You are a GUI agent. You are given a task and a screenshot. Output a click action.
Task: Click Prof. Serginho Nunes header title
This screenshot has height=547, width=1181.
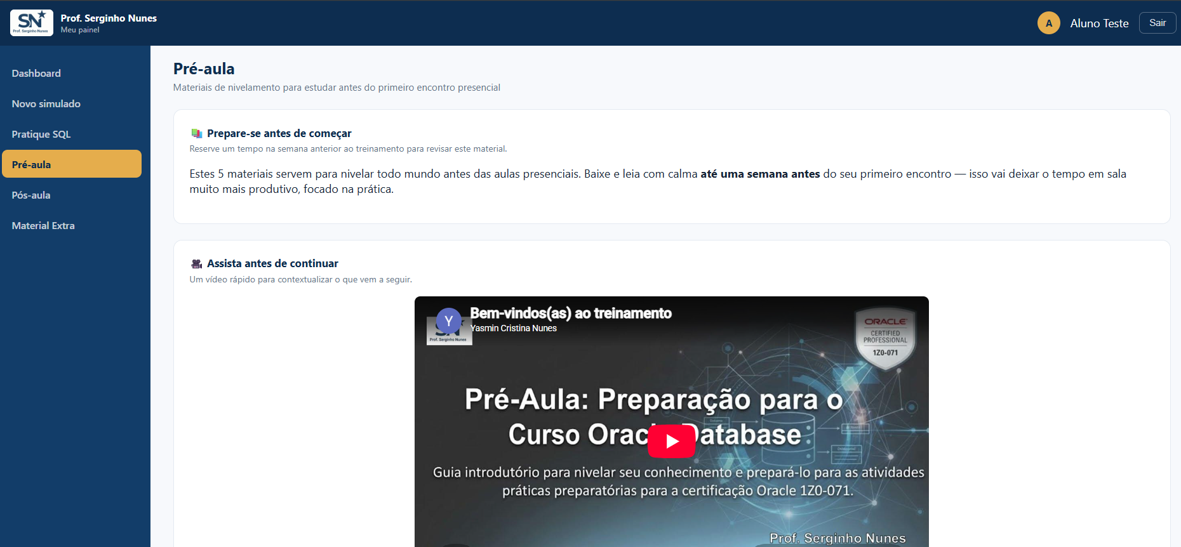pos(109,18)
